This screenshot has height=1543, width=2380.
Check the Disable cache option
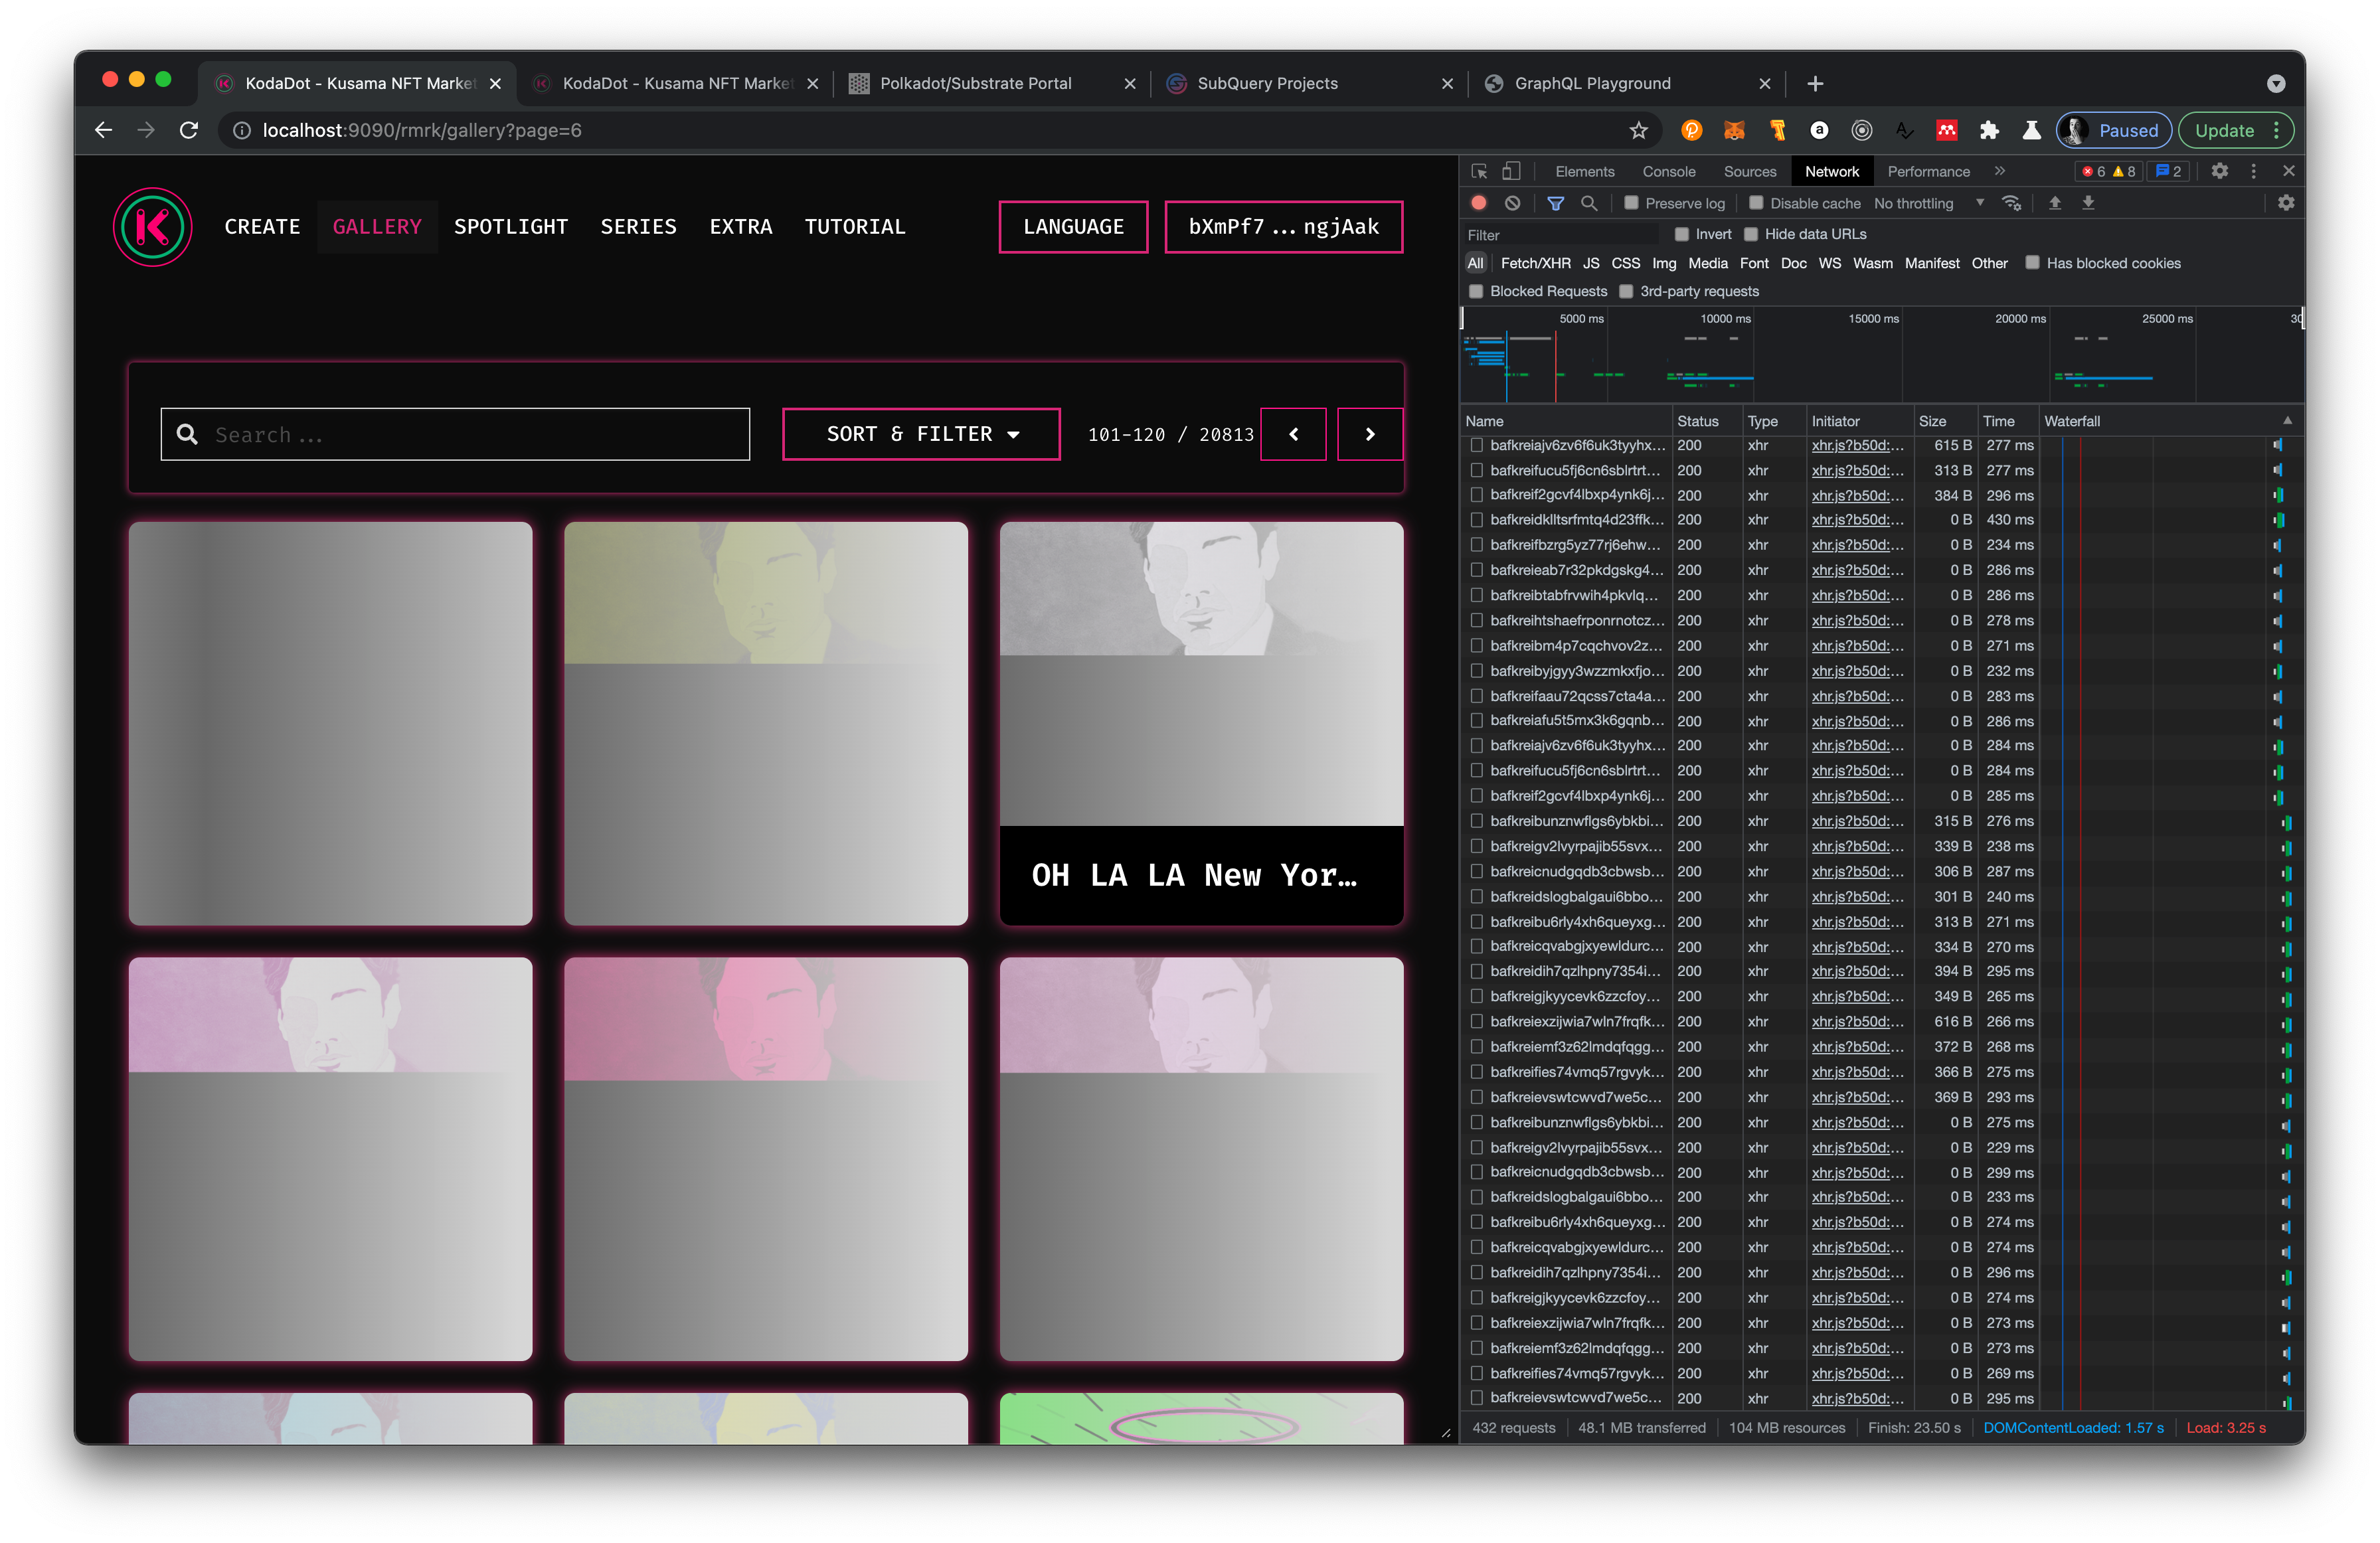1755,203
